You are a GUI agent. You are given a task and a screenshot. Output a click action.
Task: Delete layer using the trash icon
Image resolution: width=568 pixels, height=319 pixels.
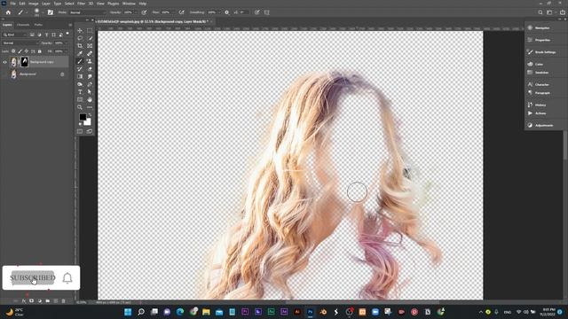coord(63,301)
